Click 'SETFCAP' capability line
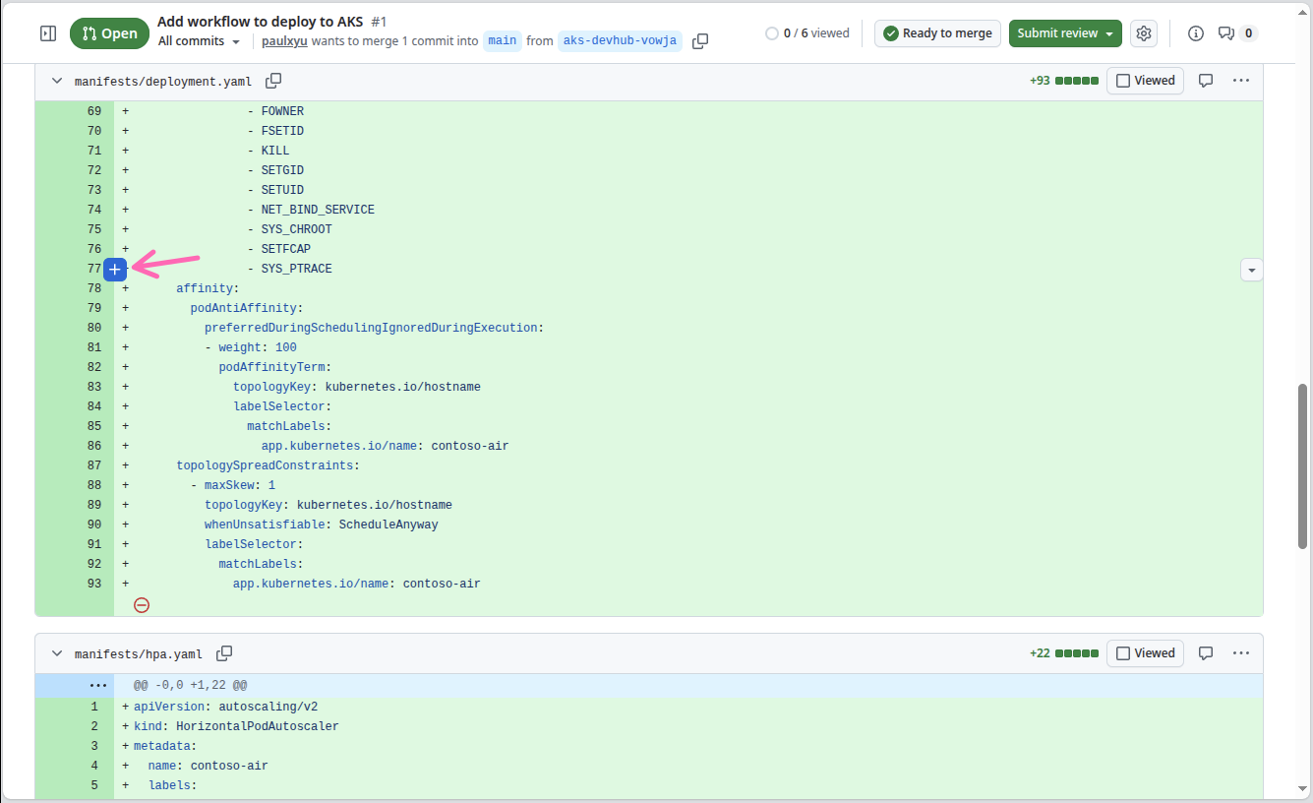 click(x=688, y=249)
